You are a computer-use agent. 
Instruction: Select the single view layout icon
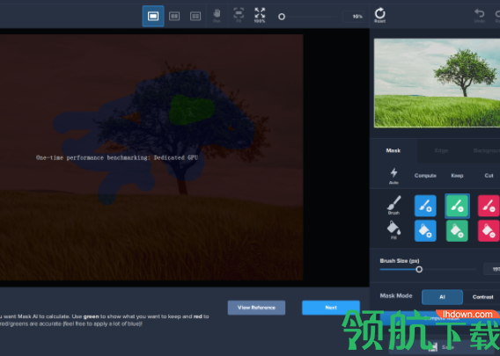(x=153, y=16)
